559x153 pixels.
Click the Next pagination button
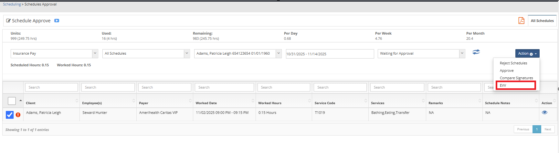click(x=547, y=129)
